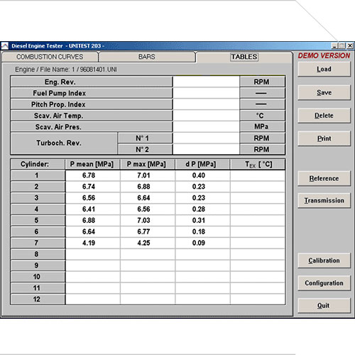The width and height of the screenshot is (355, 355).
Task: Open the Calibration dialog
Action: pos(324,261)
